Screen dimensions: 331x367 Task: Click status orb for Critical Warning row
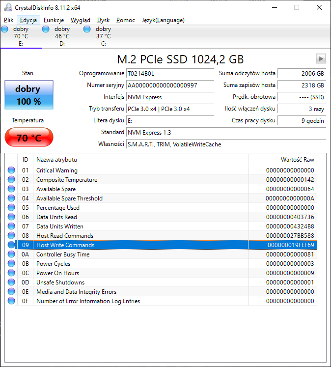point(11,170)
